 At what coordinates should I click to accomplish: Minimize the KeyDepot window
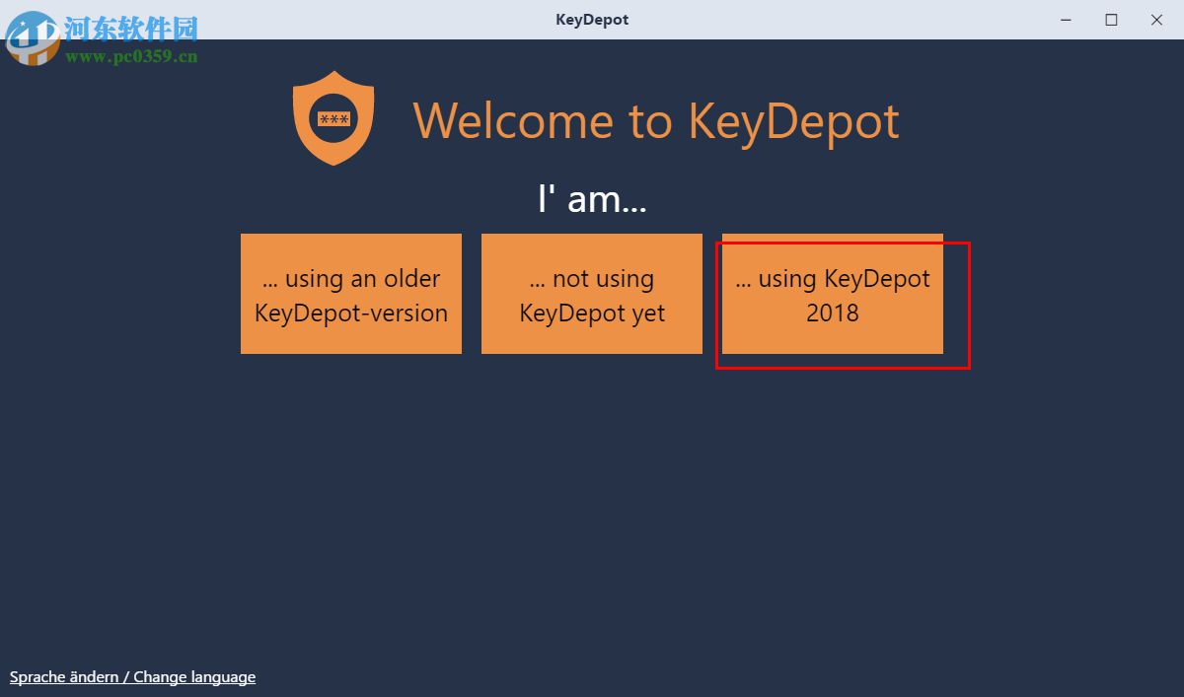coord(1064,19)
